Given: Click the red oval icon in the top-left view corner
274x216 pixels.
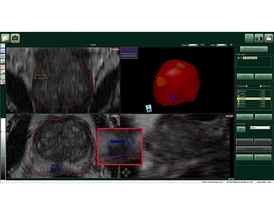Looking at the screenshot, I should click(x=115, y=49).
